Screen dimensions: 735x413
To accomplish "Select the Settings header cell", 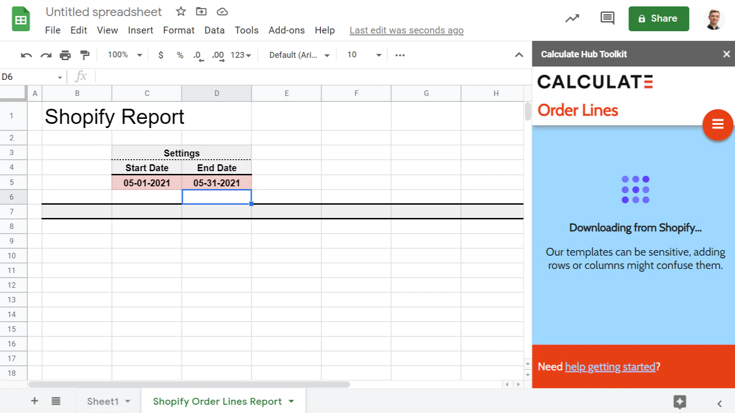I will (182, 153).
